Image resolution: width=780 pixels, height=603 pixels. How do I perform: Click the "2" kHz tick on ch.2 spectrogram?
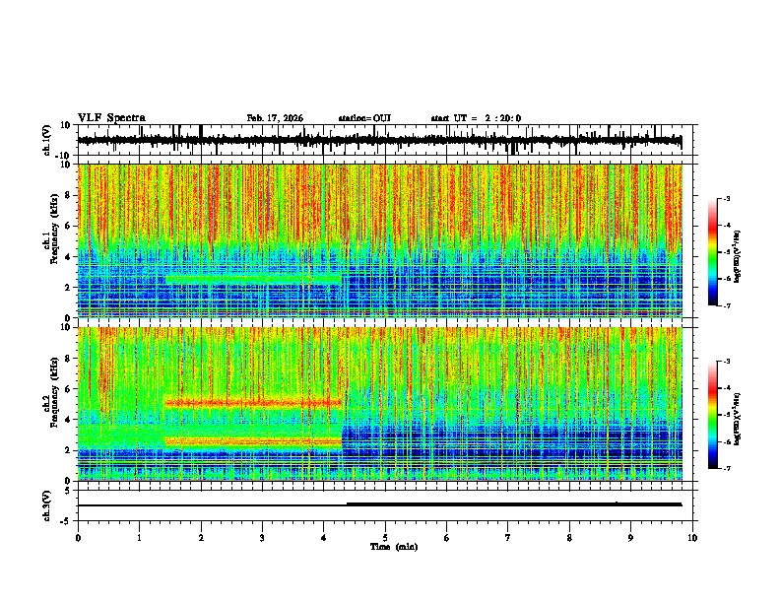click(69, 450)
